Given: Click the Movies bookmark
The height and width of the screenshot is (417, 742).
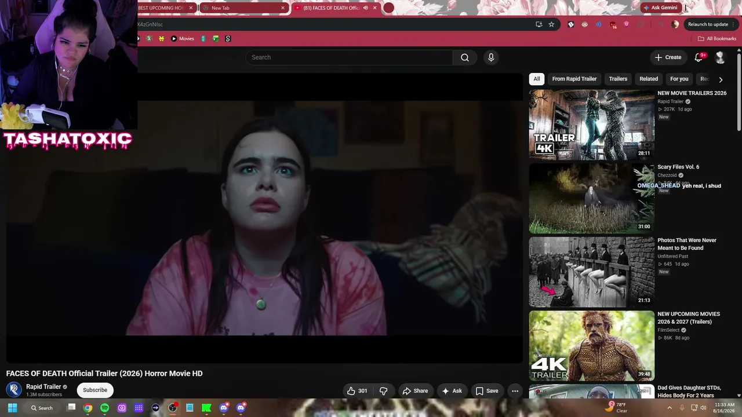Looking at the screenshot, I should tap(183, 39).
